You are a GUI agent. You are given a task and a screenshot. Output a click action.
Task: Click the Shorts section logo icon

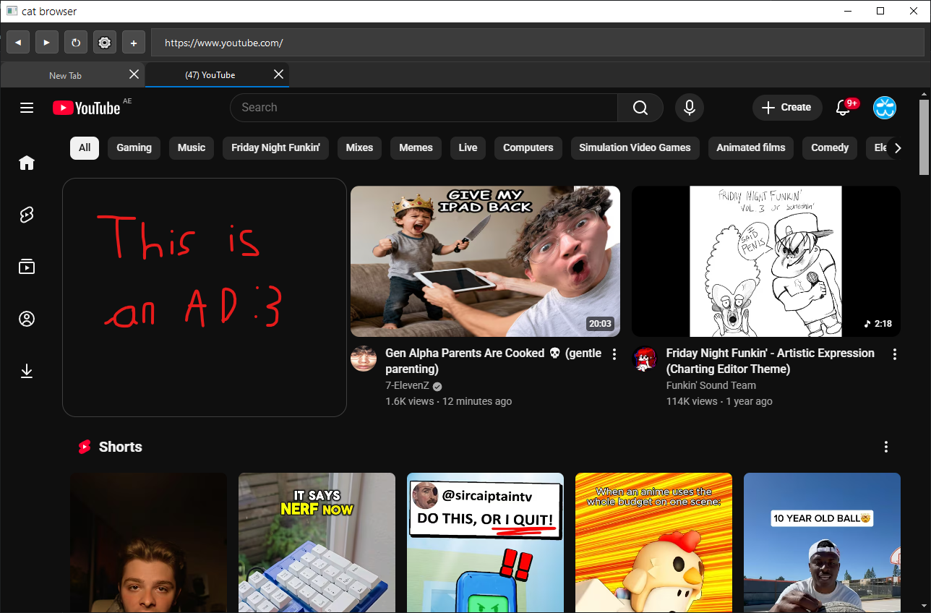85,447
